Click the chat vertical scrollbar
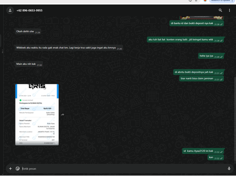Viewport: 236px width, 176px height. click(235, 120)
